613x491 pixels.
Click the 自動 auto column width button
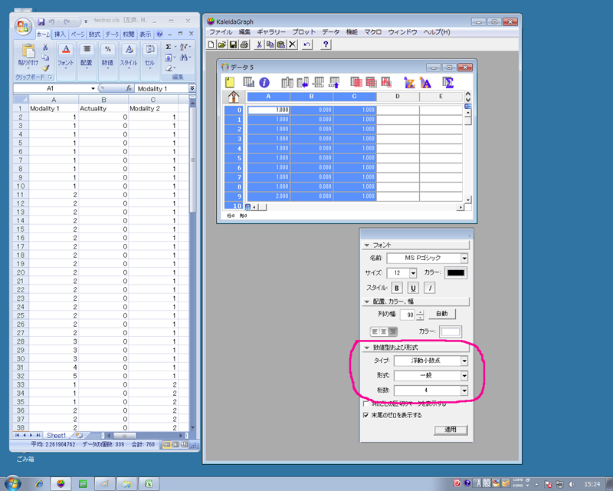tap(442, 314)
